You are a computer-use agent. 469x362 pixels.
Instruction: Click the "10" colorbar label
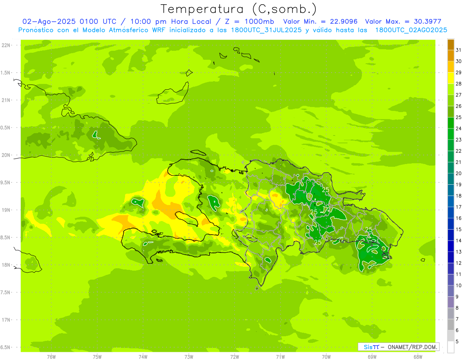[459, 285]
